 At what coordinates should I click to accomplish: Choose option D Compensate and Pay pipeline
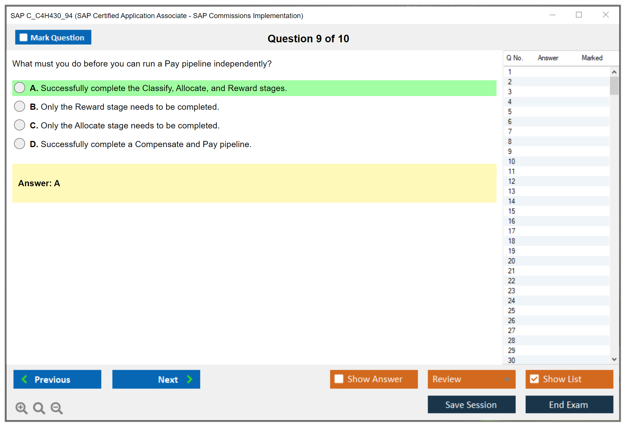(20, 144)
